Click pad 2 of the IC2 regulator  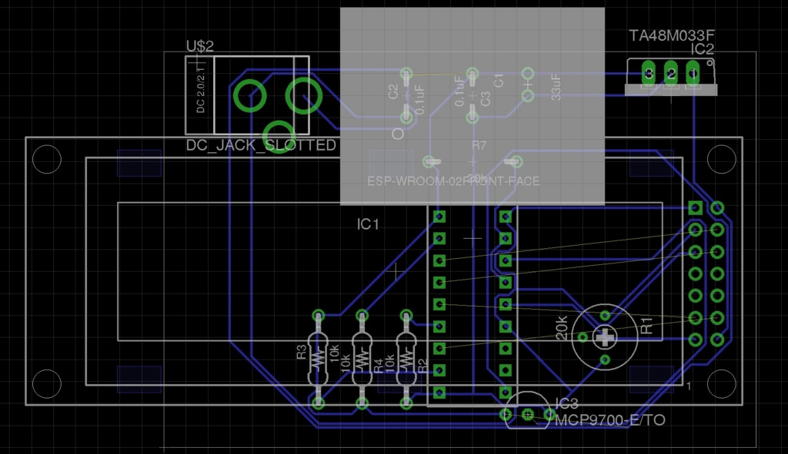coord(671,74)
